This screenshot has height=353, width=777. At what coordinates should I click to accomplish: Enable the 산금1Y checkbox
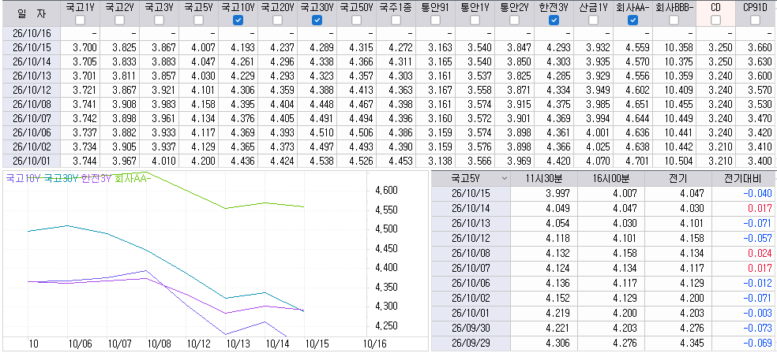(593, 20)
